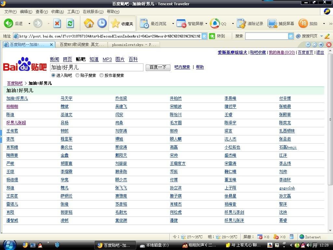Refresh the page using the green reload icon

(70, 23)
